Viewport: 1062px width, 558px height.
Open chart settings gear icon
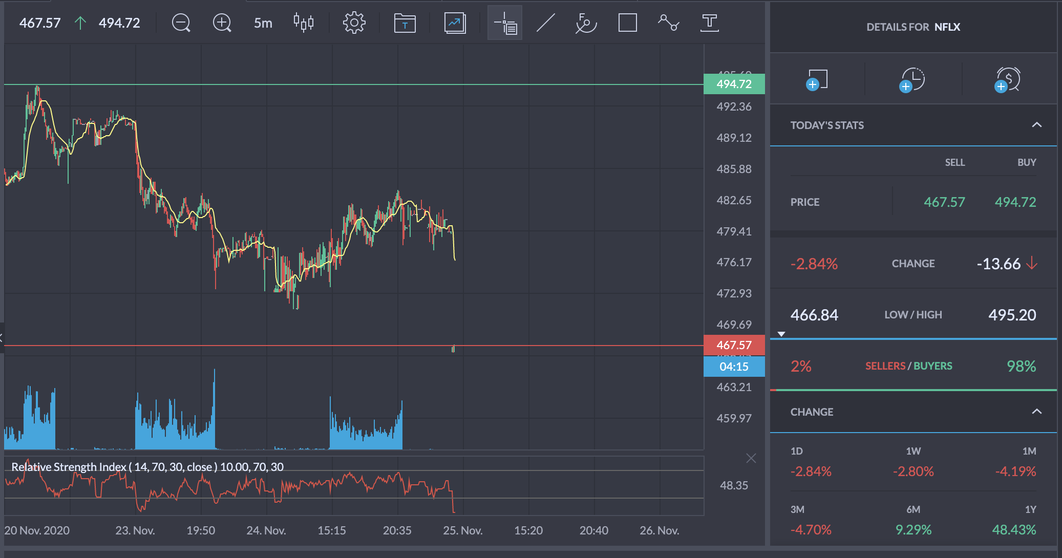tap(354, 23)
